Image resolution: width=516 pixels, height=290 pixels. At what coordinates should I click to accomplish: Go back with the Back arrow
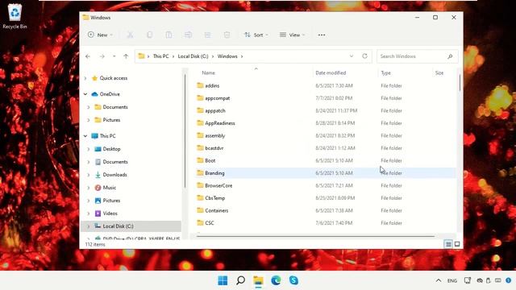tap(88, 56)
